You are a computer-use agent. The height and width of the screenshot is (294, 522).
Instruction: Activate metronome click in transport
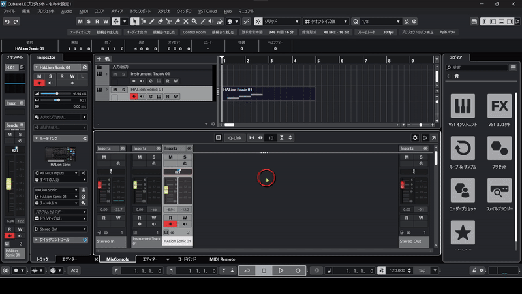(x=474, y=270)
